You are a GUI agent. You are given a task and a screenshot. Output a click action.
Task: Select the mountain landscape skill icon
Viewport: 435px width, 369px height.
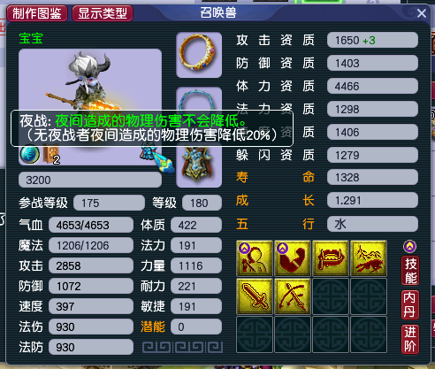point(369,258)
